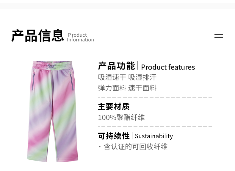
Task: Click the right zipper pocket on pants
Action: tap(71, 82)
